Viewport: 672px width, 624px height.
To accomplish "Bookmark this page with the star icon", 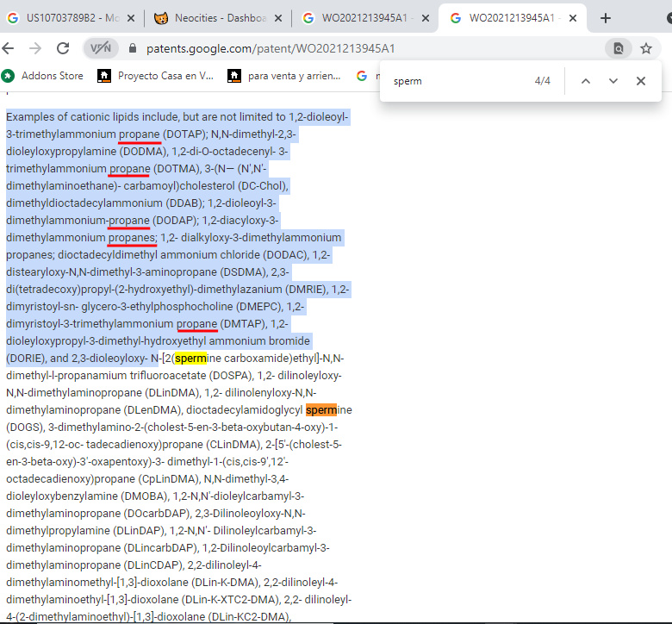I will click(x=646, y=48).
